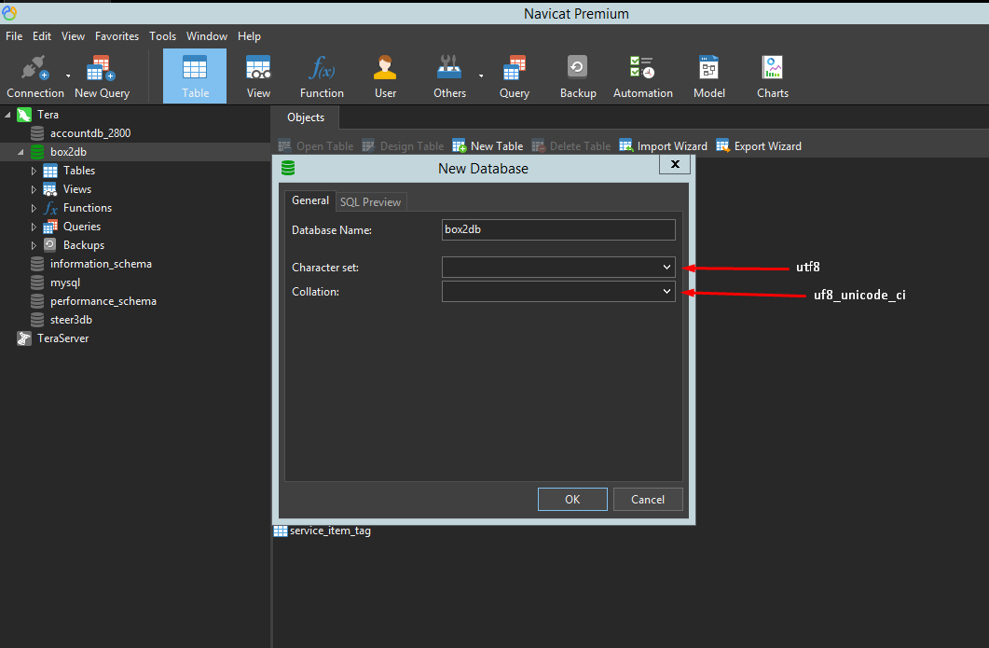Open the View menu

tap(73, 36)
